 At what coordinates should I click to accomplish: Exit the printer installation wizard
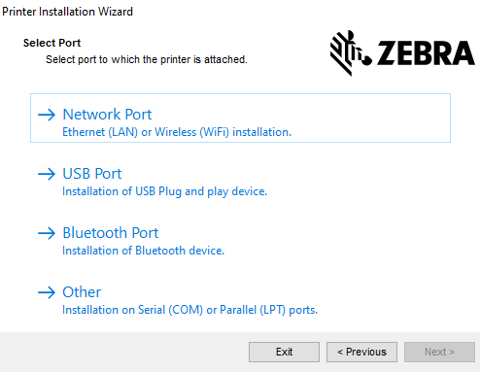(x=284, y=352)
